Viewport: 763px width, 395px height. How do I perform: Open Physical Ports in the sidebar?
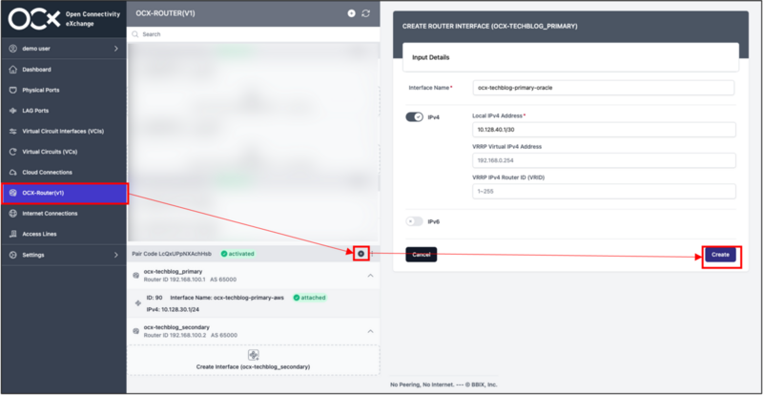pyautogui.click(x=63, y=90)
